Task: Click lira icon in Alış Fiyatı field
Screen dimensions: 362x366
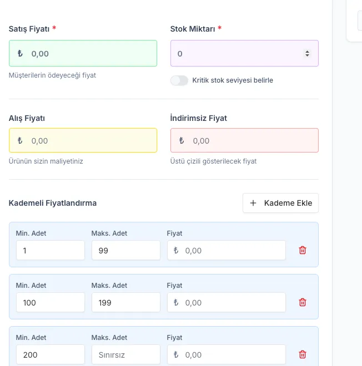Action: [20, 141]
